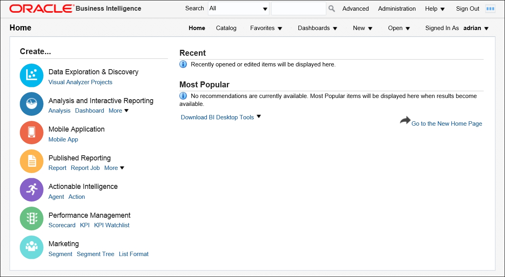This screenshot has height=277, width=505.
Task: Expand the Download BI Desktop Tools arrow
Action: [259, 117]
